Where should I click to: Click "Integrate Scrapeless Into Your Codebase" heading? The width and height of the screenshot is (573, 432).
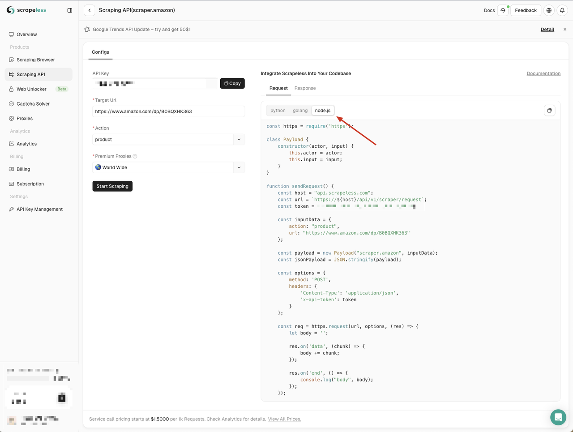306,73
